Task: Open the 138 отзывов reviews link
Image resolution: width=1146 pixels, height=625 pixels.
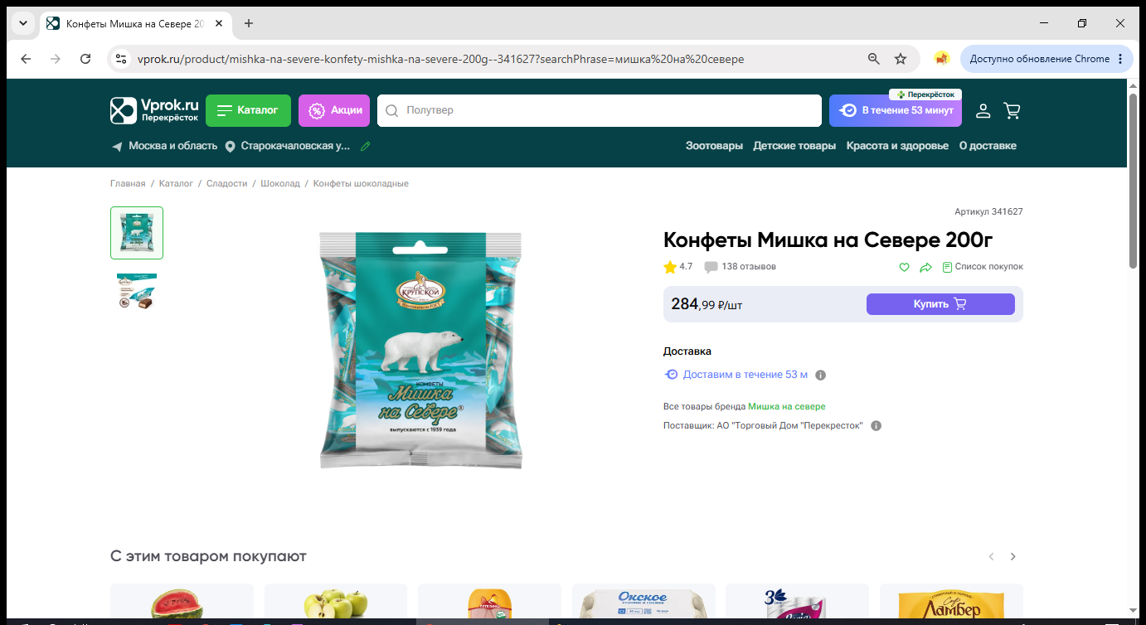Action: (x=749, y=267)
